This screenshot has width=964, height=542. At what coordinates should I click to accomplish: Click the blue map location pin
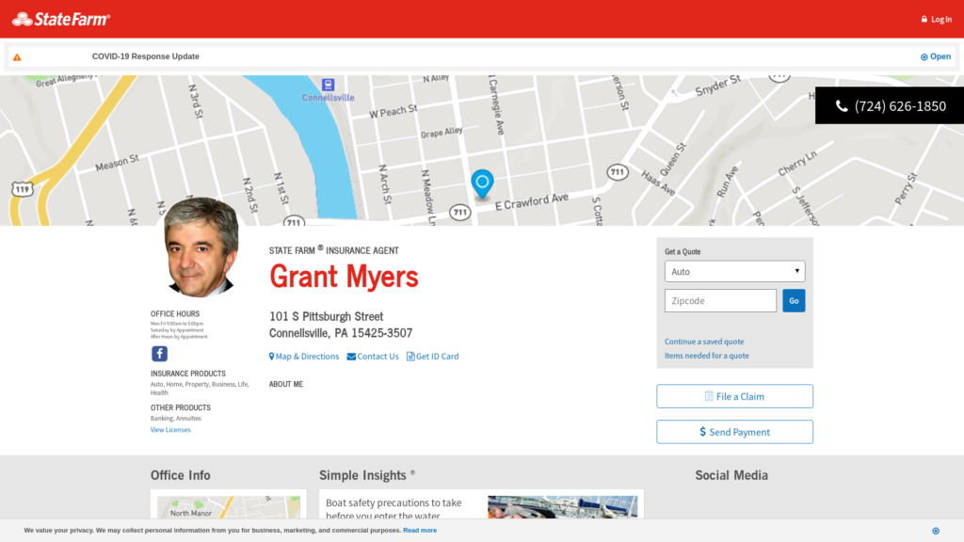coord(482,183)
